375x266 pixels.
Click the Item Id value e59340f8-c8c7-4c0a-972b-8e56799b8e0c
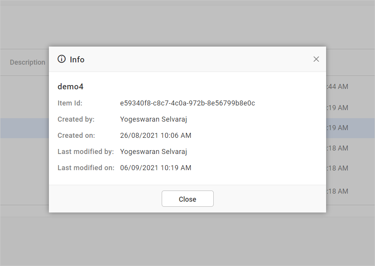[x=188, y=103]
